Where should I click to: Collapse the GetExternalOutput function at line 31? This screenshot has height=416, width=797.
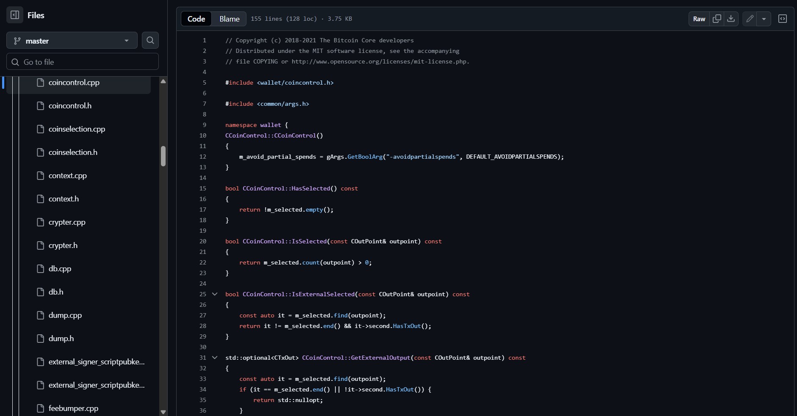215,358
